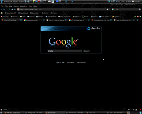
Task: Open developer toolbar Options
Action: [x=116, y=17]
